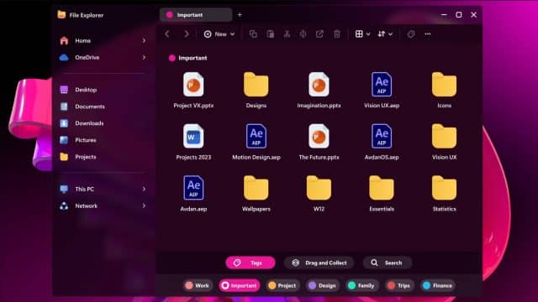Add a new tab with plus button
The image size is (538, 302).
pos(240,15)
